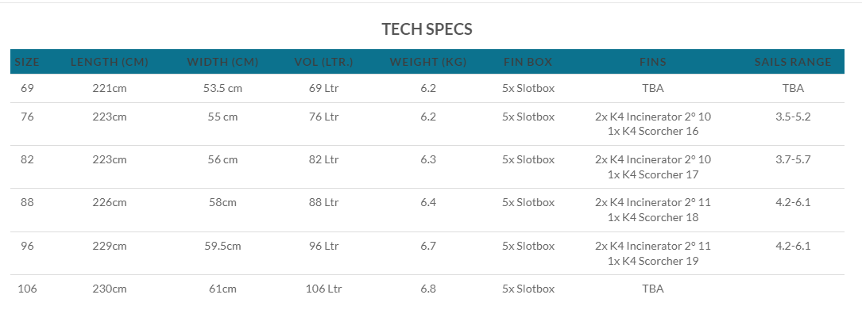Image resolution: width=862 pixels, height=329 pixels.
Task: Click the 56 cm width cell
Action: point(222,159)
